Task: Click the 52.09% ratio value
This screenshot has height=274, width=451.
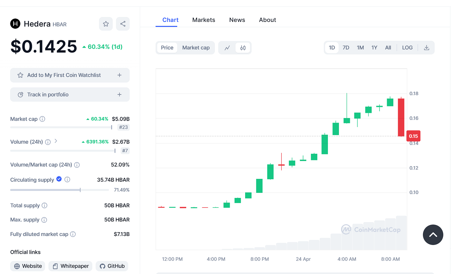Action: 120,165
